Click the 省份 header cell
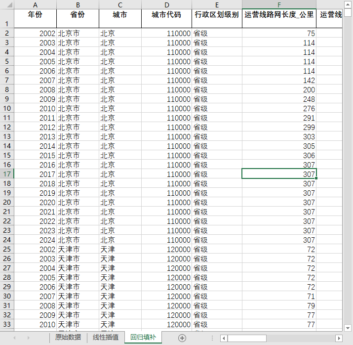Image resolution: width=353 pixels, height=345 pixels. click(78, 18)
